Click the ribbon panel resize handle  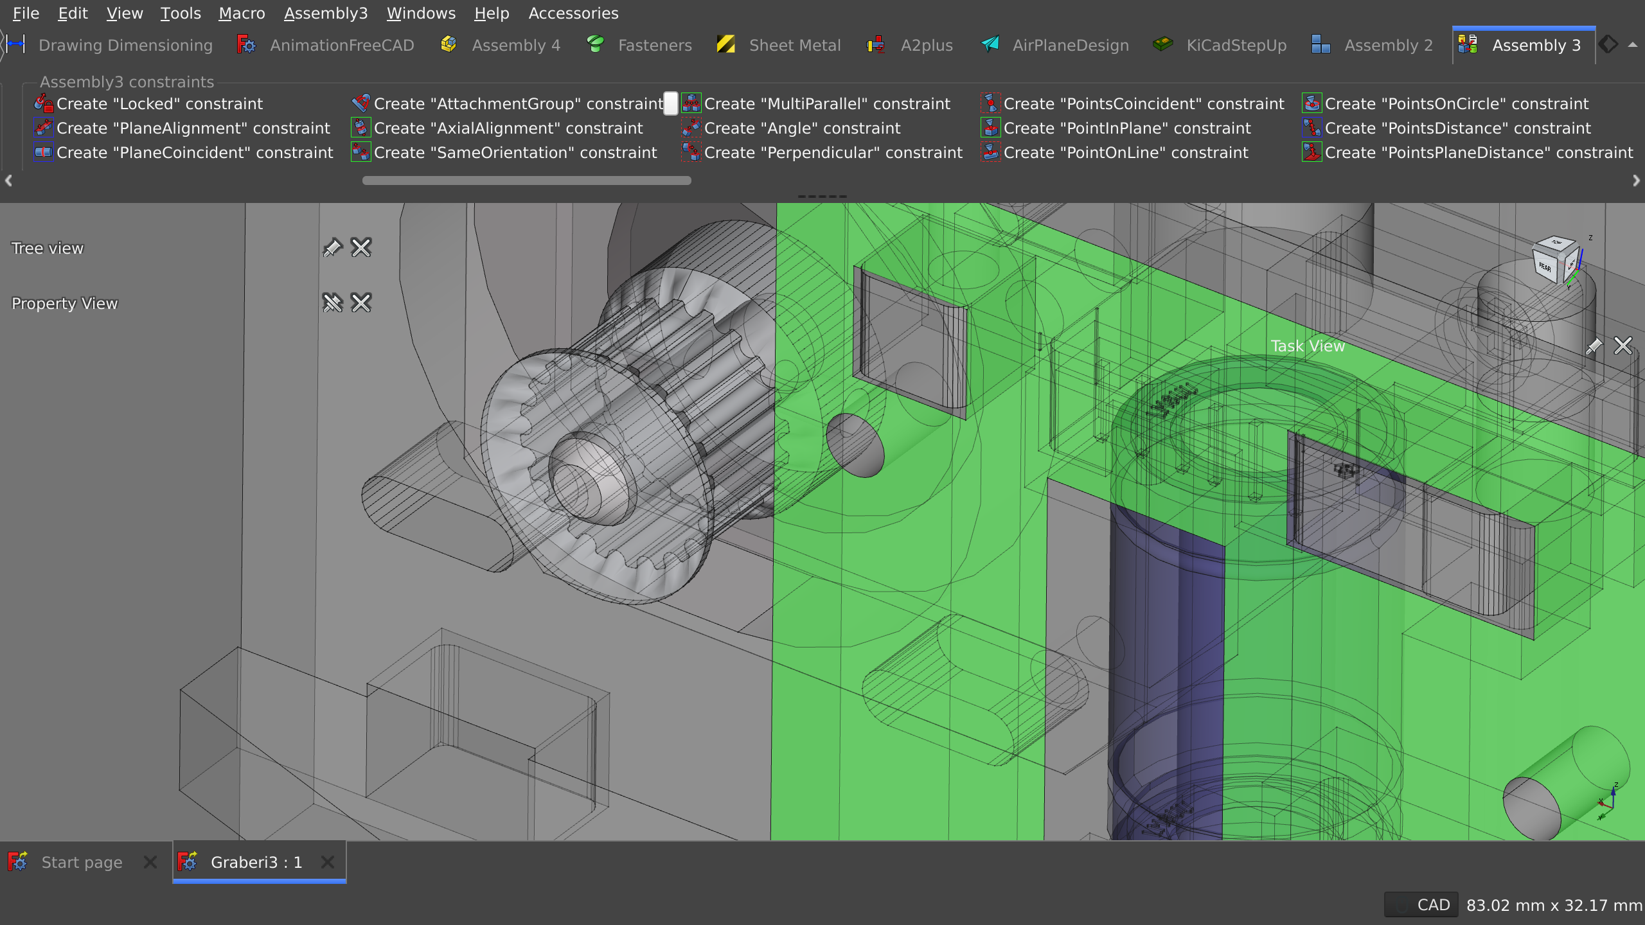click(822, 196)
